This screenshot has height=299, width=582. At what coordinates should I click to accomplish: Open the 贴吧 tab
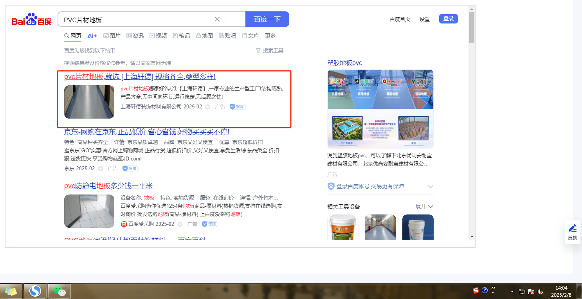click(x=227, y=36)
